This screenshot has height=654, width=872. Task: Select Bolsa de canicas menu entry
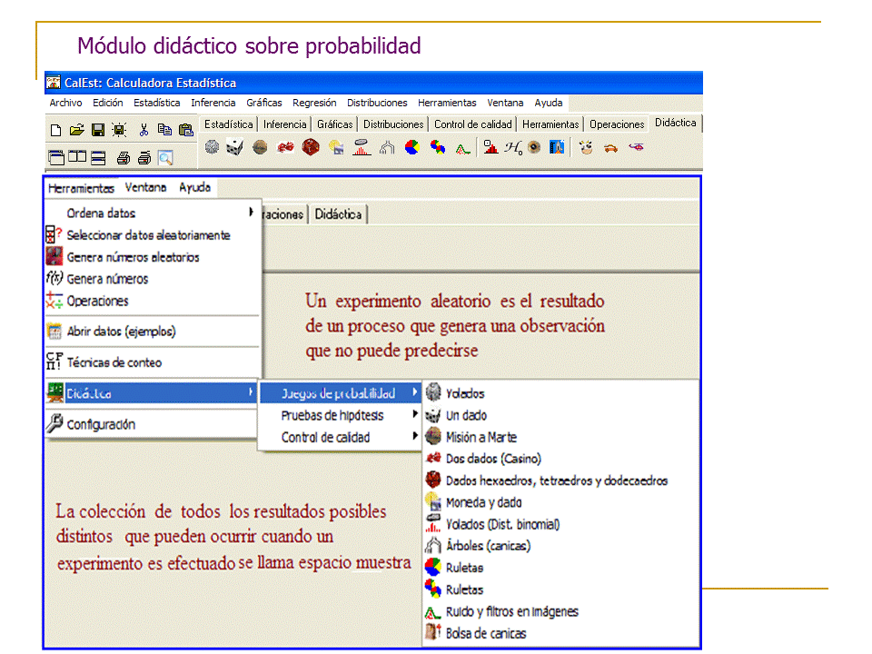pos(485,634)
